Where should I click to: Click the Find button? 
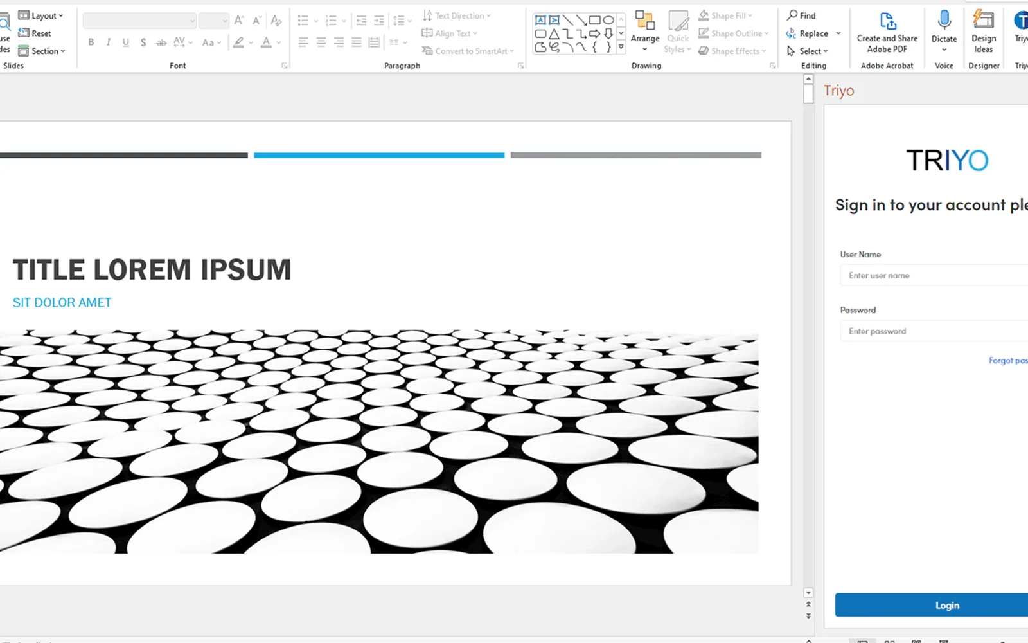[x=801, y=15]
